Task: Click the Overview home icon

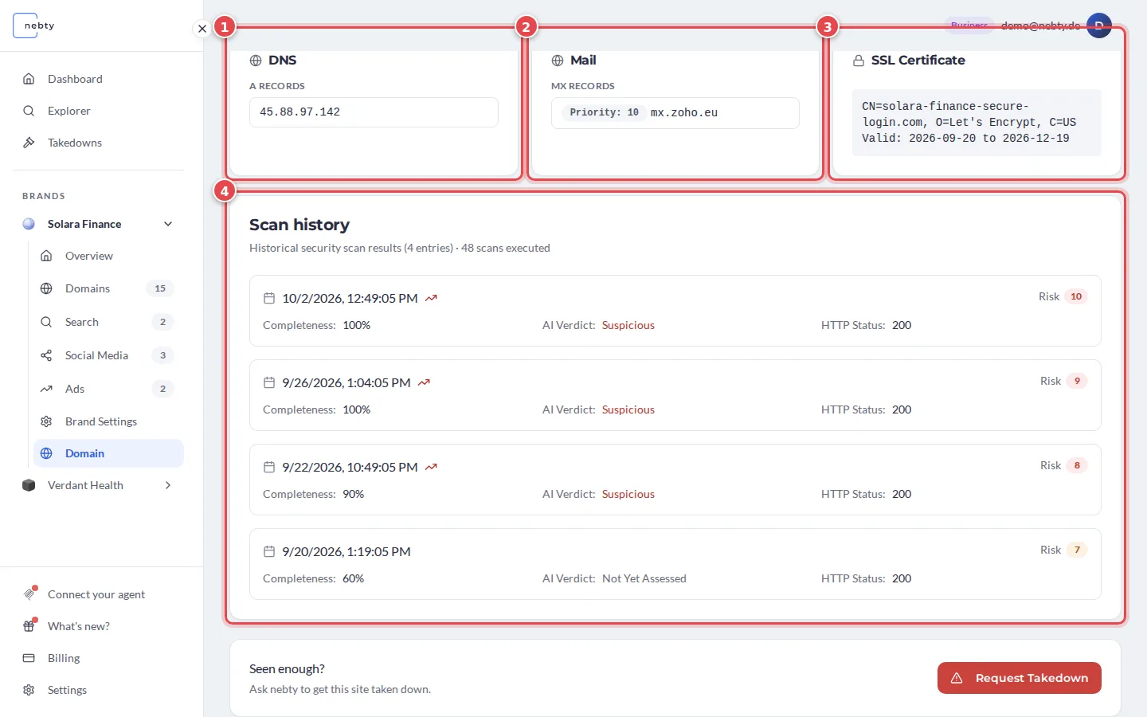Action: 46,256
